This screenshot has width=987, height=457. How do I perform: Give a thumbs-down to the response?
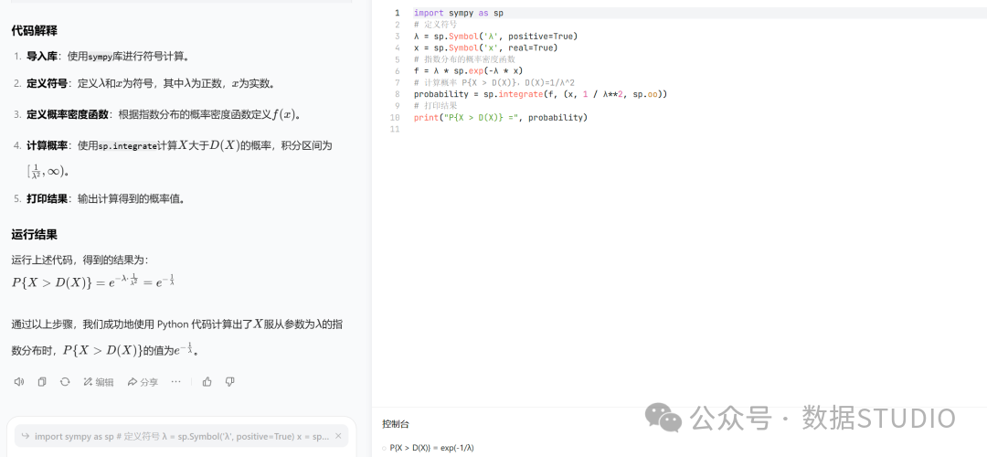point(229,381)
